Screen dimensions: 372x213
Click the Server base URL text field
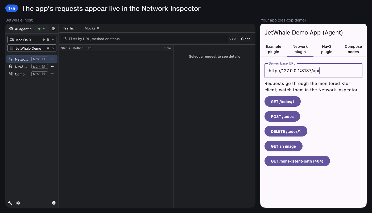[313, 71]
